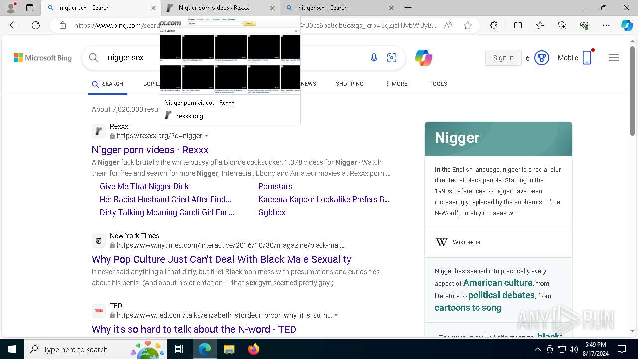Open File Explorer from the taskbar
This screenshot has height=359, width=638.
(229, 349)
